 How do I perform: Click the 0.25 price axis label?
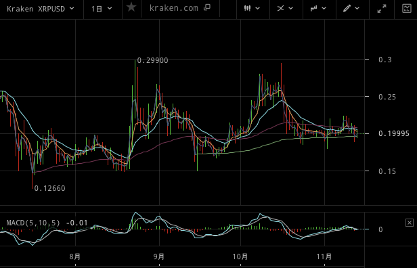tap(387, 97)
